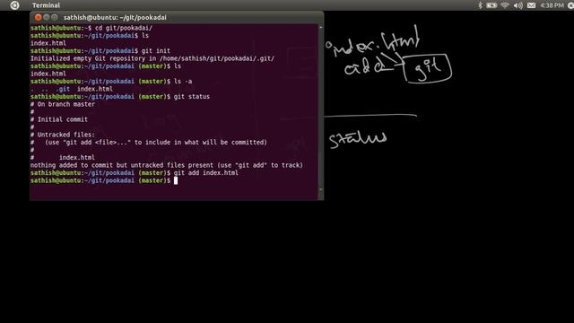Close the terminal window with red button
Viewport: 574px width, 323px height.
click(x=38, y=17)
